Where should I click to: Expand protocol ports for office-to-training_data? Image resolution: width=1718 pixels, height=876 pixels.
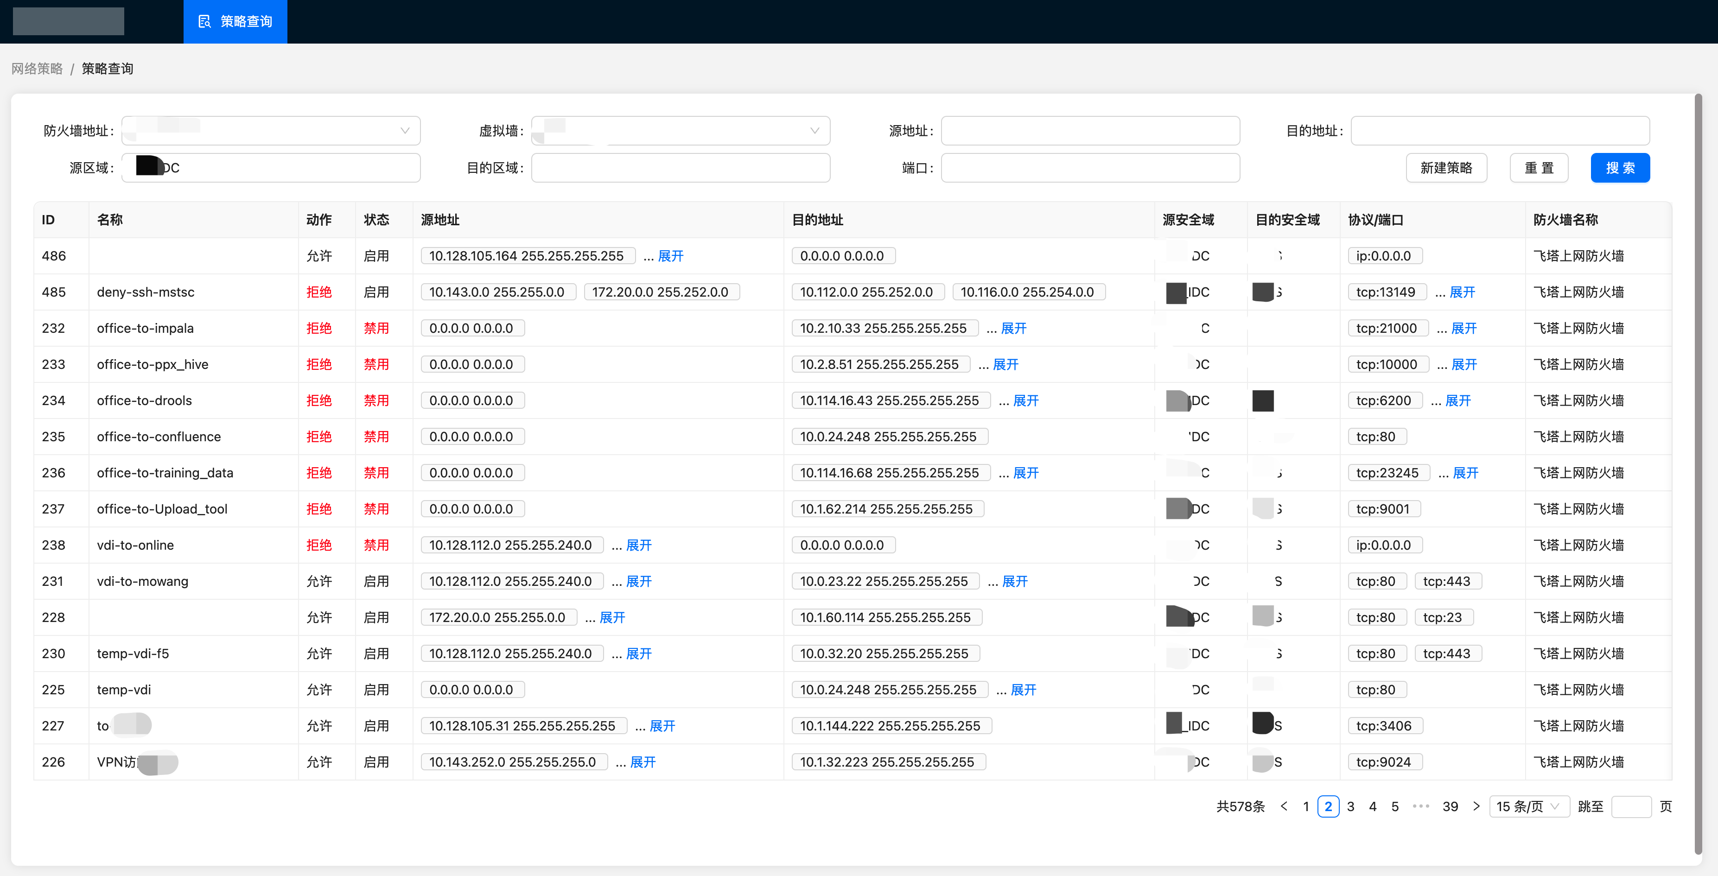[1465, 473]
